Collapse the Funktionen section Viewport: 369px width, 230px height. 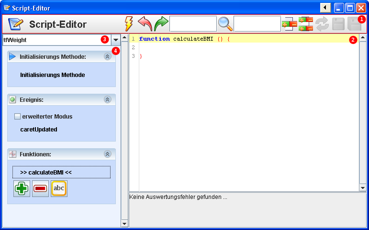coord(107,154)
